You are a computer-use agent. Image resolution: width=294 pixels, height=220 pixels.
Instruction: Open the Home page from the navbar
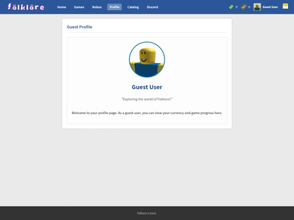pyautogui.click(x=62, y=7)
